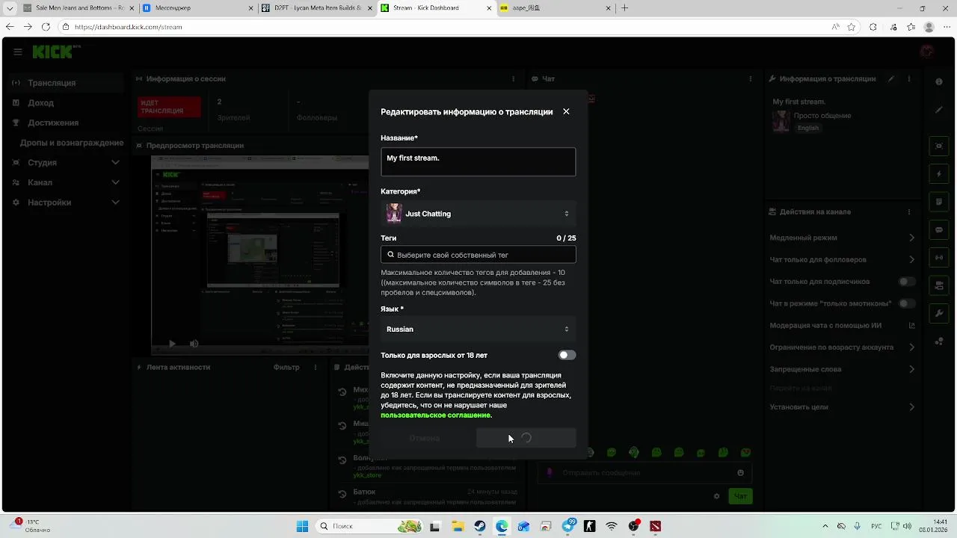Image resolution: width=957 pixels, height=538 pixels.
Task: Open the пользовательское соглашение link
Action: coord(435,415)
